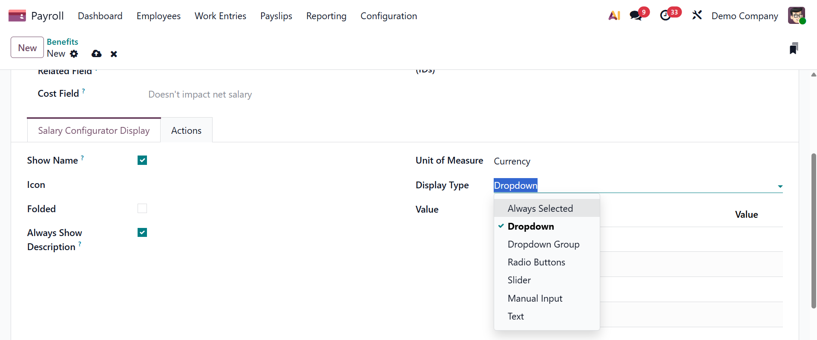Click the Payroll app logo icon
This screenshot has height=340, width=817.
[x=17, y=16]
